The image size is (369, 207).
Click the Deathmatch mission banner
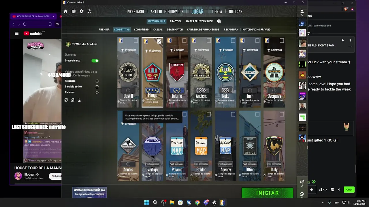coord(89,192)
